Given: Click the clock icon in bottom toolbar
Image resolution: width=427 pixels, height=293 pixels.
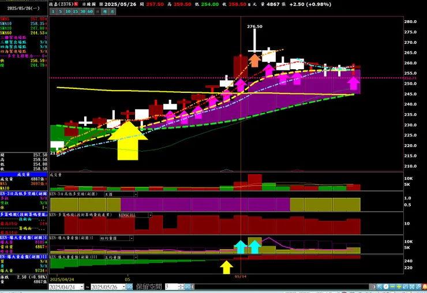Looking at the screenshot, I should 386,287.
